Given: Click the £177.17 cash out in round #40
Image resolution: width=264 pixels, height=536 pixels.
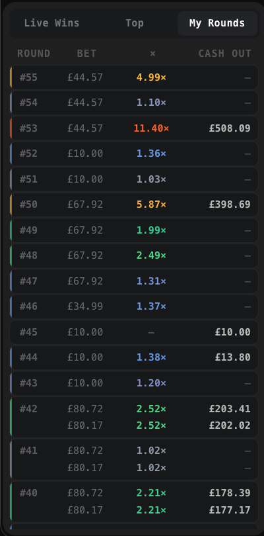Looking at the screenshot, I should 230,510.
